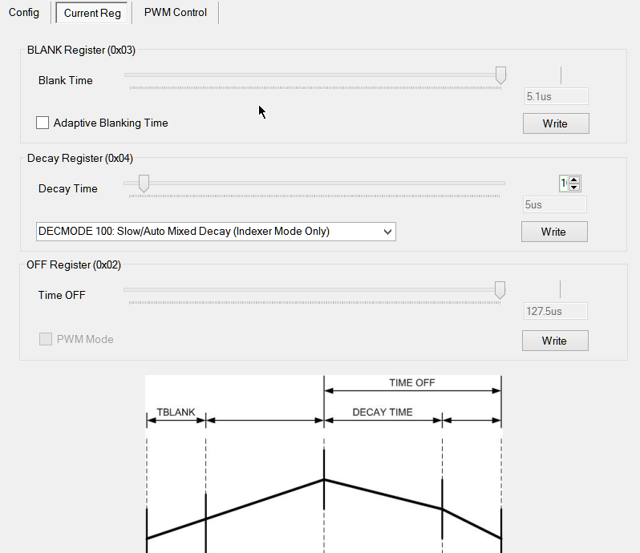Increase Decay Time with the spinner up arrow
The width and height of the screenshot is (640, 553).
click(574, 180)
